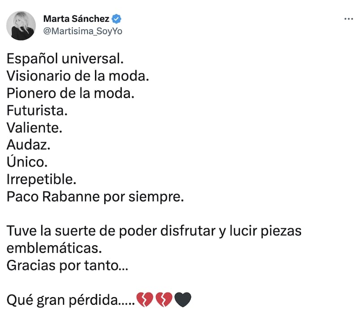
Task: Select the line "Pionero de la moda."
Action: pos(70,94)
